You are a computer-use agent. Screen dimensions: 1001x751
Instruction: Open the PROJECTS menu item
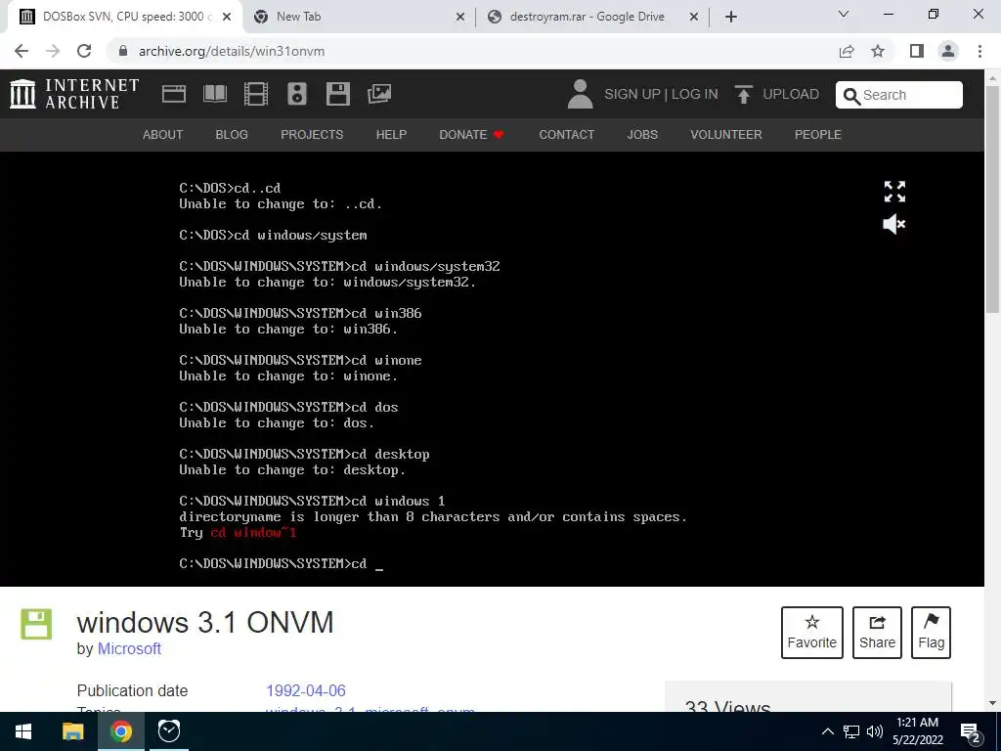click(312, 135)
